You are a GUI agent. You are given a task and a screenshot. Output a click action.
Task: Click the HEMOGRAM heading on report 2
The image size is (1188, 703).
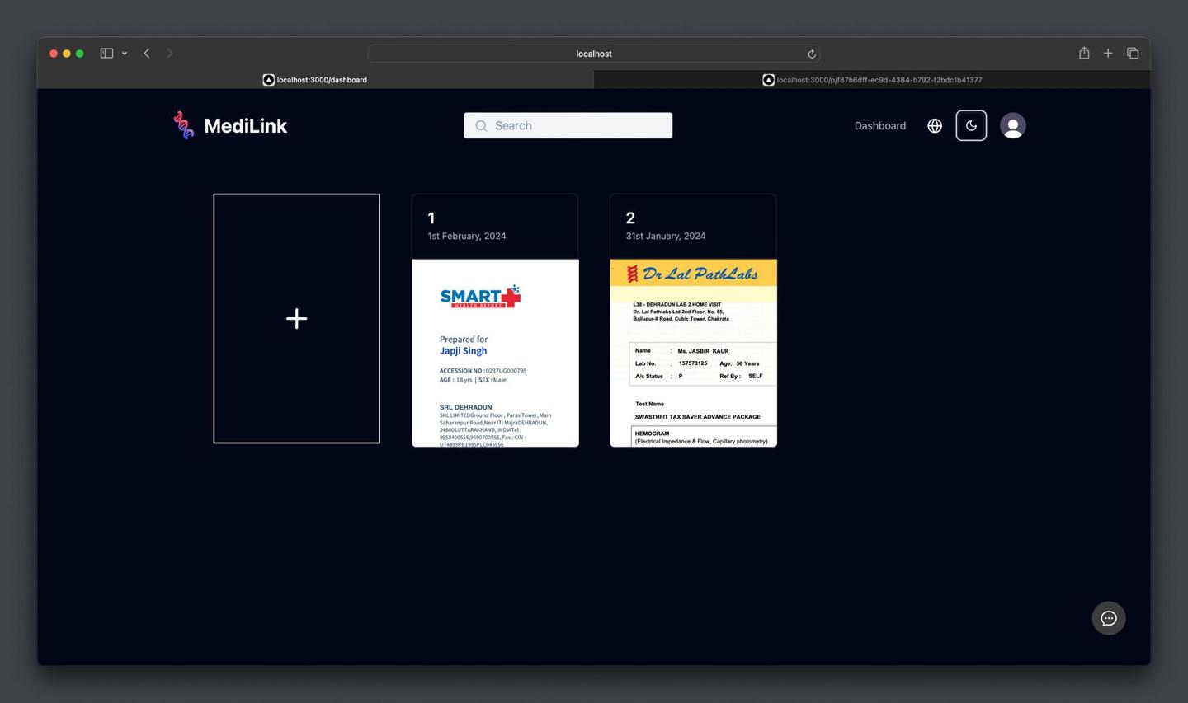tap(652, 434)
